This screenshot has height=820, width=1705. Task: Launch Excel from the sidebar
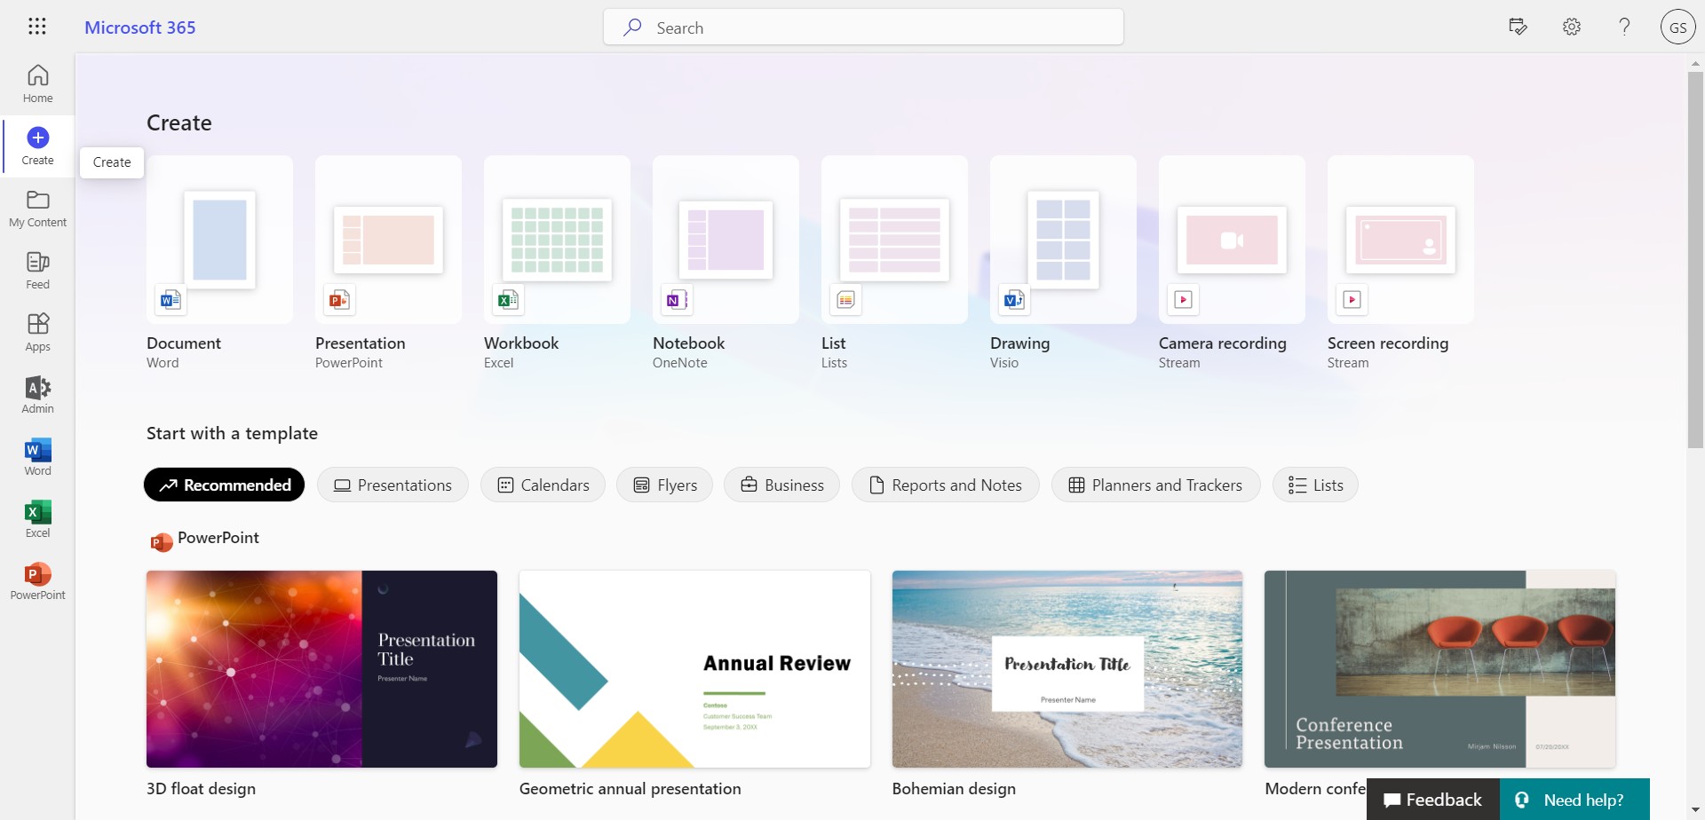point(37,519)
